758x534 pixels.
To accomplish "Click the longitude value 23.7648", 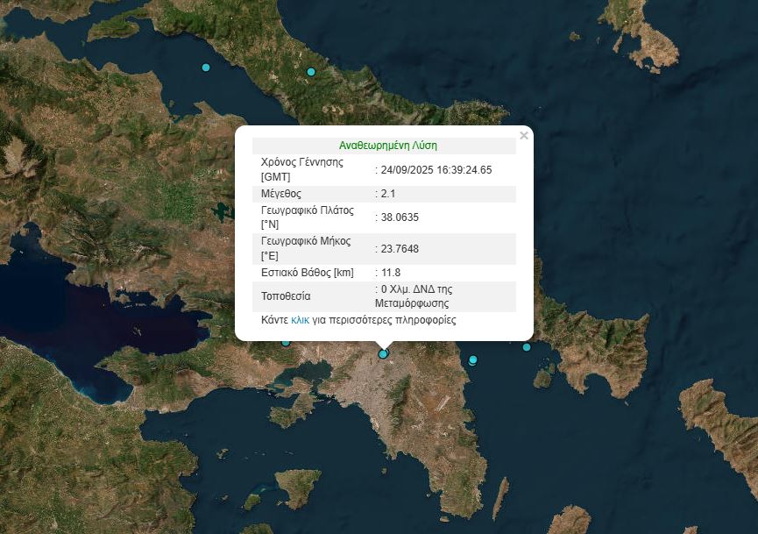I will pos(400,249).
